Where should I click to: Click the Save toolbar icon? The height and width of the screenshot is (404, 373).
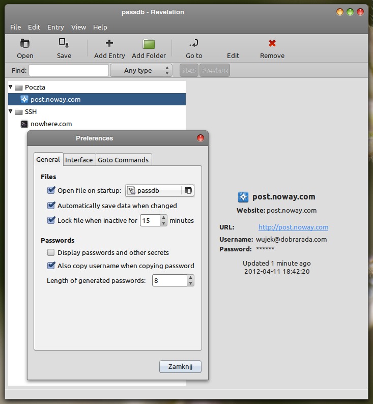pyautogui.click(x=64, y=43)
